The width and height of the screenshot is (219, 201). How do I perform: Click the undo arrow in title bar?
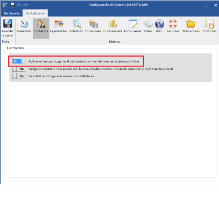coord(19,5)
